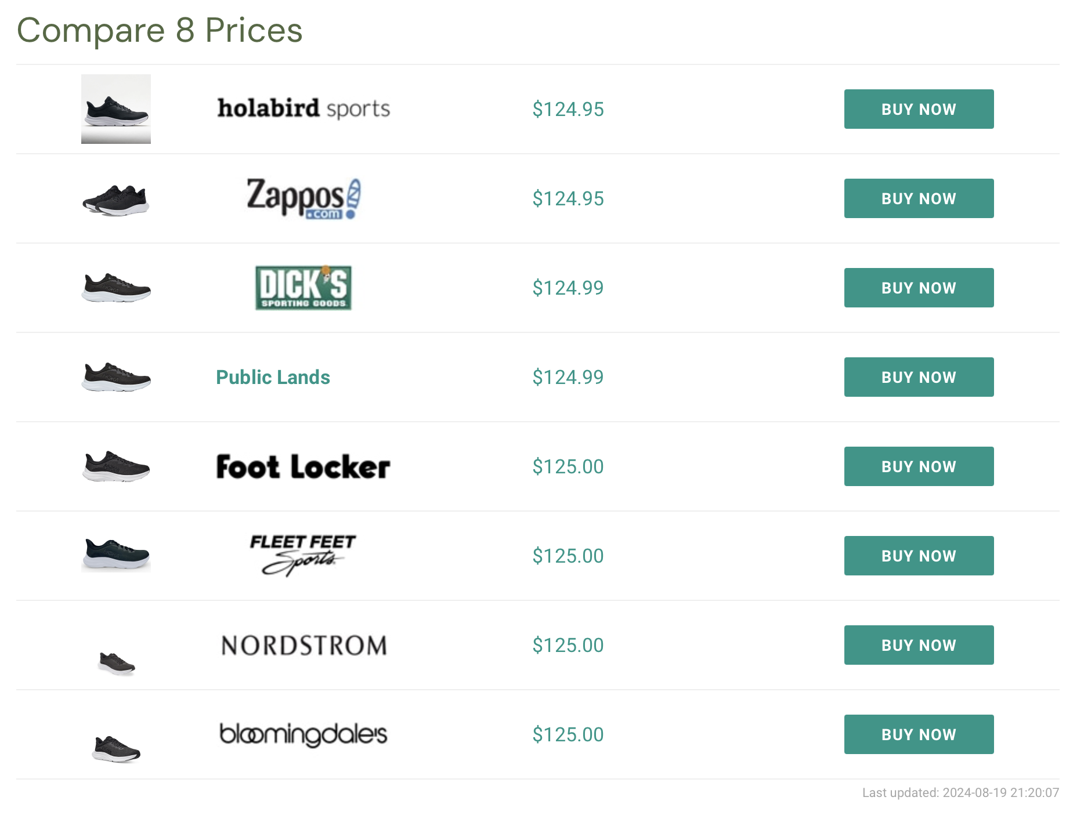This screenshot has width=1084, height=826.
Task: Buy now from Bloomingdale's
Action: [x=919, y=734]
